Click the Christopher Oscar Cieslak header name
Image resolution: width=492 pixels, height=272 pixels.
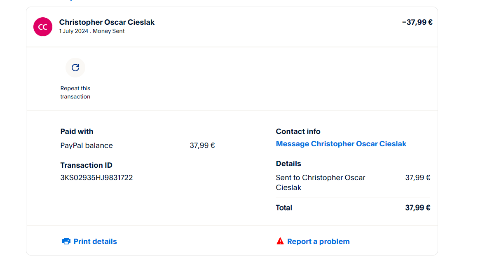coord(107,22)
